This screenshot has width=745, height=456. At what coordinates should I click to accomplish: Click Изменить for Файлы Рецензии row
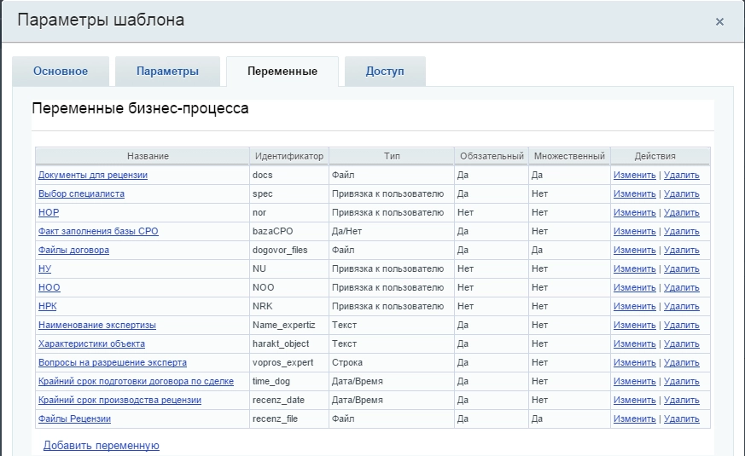(x=634, y=419)
